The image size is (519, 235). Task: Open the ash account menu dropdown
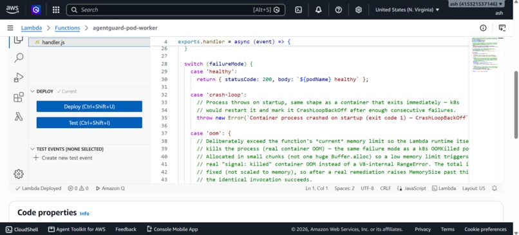[477, 4]
